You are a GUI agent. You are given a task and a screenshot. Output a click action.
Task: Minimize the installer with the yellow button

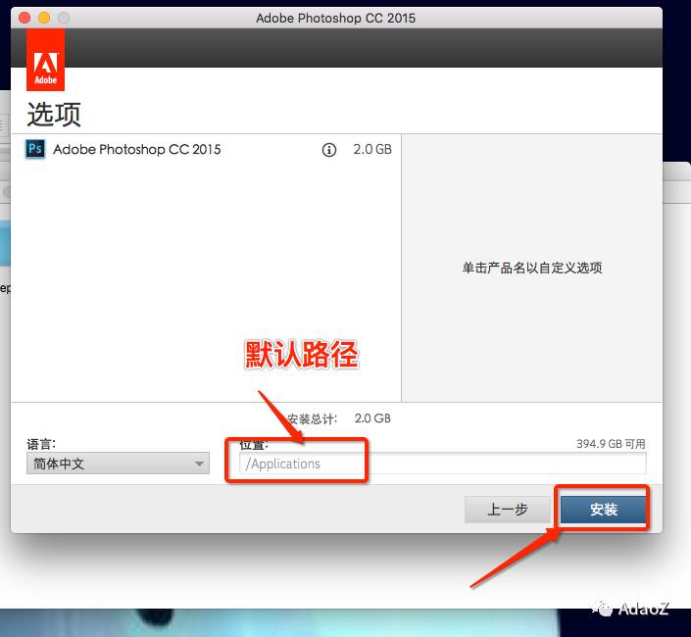44,18
